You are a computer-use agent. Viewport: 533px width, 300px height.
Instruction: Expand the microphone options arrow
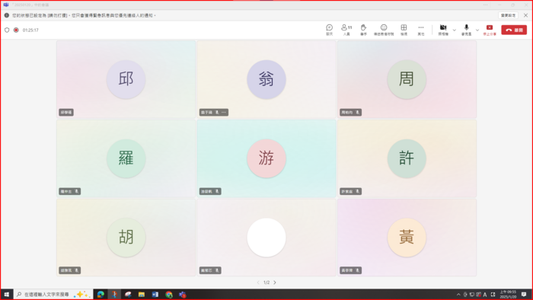pos(477,30)
